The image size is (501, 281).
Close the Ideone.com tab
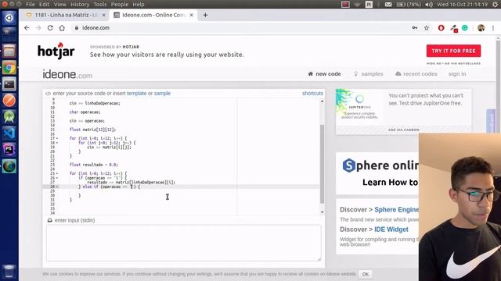click(191, 15)
